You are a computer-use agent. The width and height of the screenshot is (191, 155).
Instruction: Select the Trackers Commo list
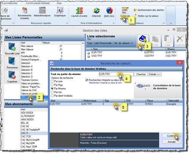point(30,80)
